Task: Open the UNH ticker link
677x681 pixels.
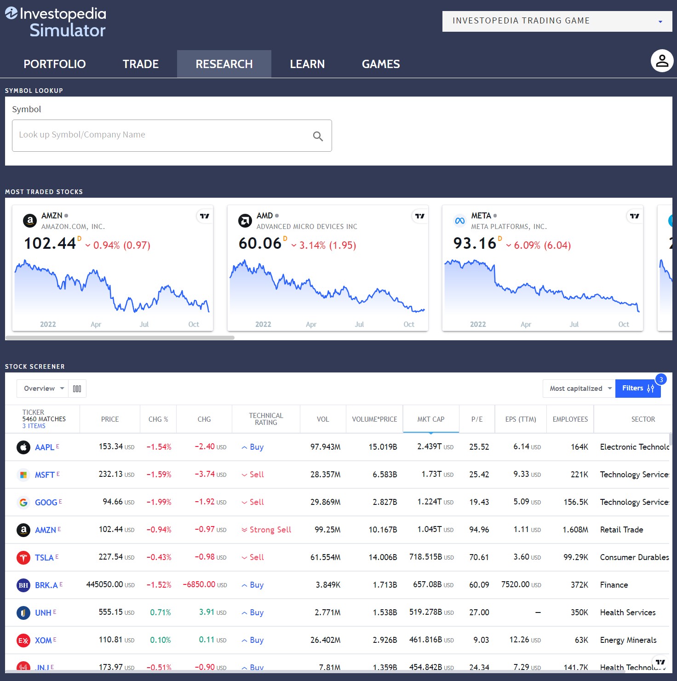Action: point(43,612)
